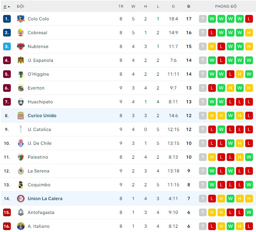Click the Curico Unido team logo
The height and width of the screenshot is (232, 256).
21,116
